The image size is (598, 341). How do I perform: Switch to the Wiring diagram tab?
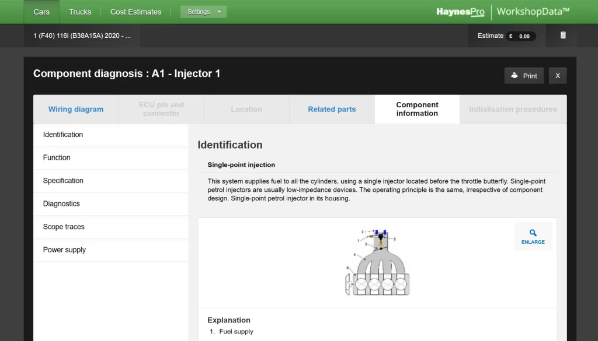tap(76, 109)
